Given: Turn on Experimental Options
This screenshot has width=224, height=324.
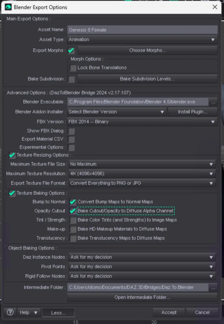Looking at the screenshot, I should [71, 148].
